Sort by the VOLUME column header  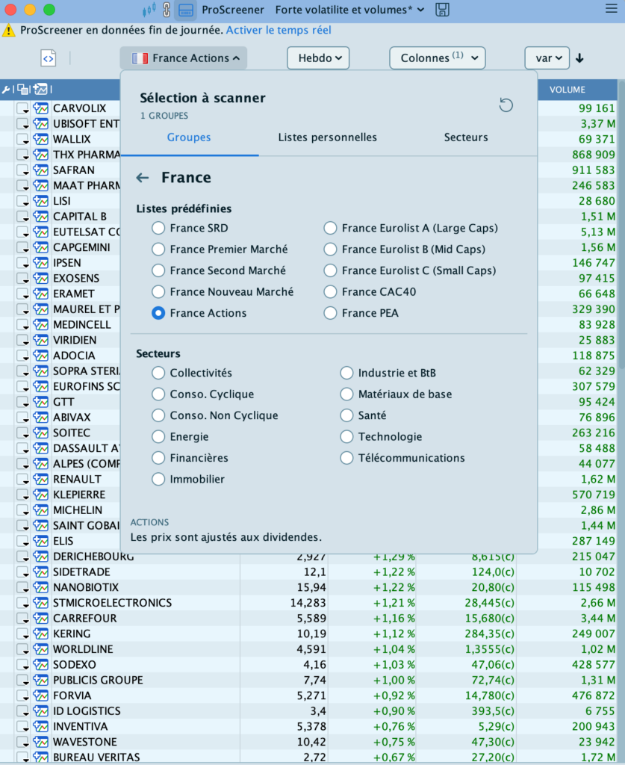568,90
